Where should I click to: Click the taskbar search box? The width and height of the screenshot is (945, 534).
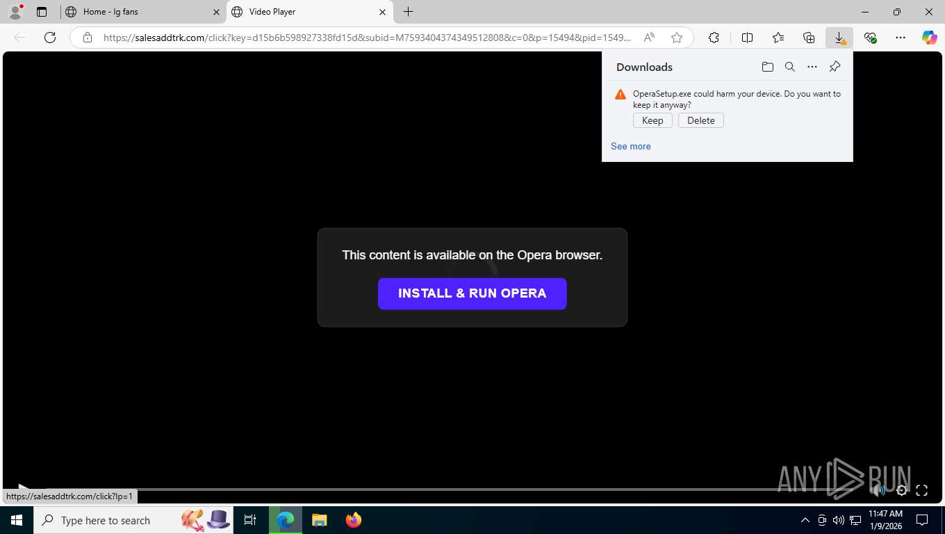coord(135,520)
